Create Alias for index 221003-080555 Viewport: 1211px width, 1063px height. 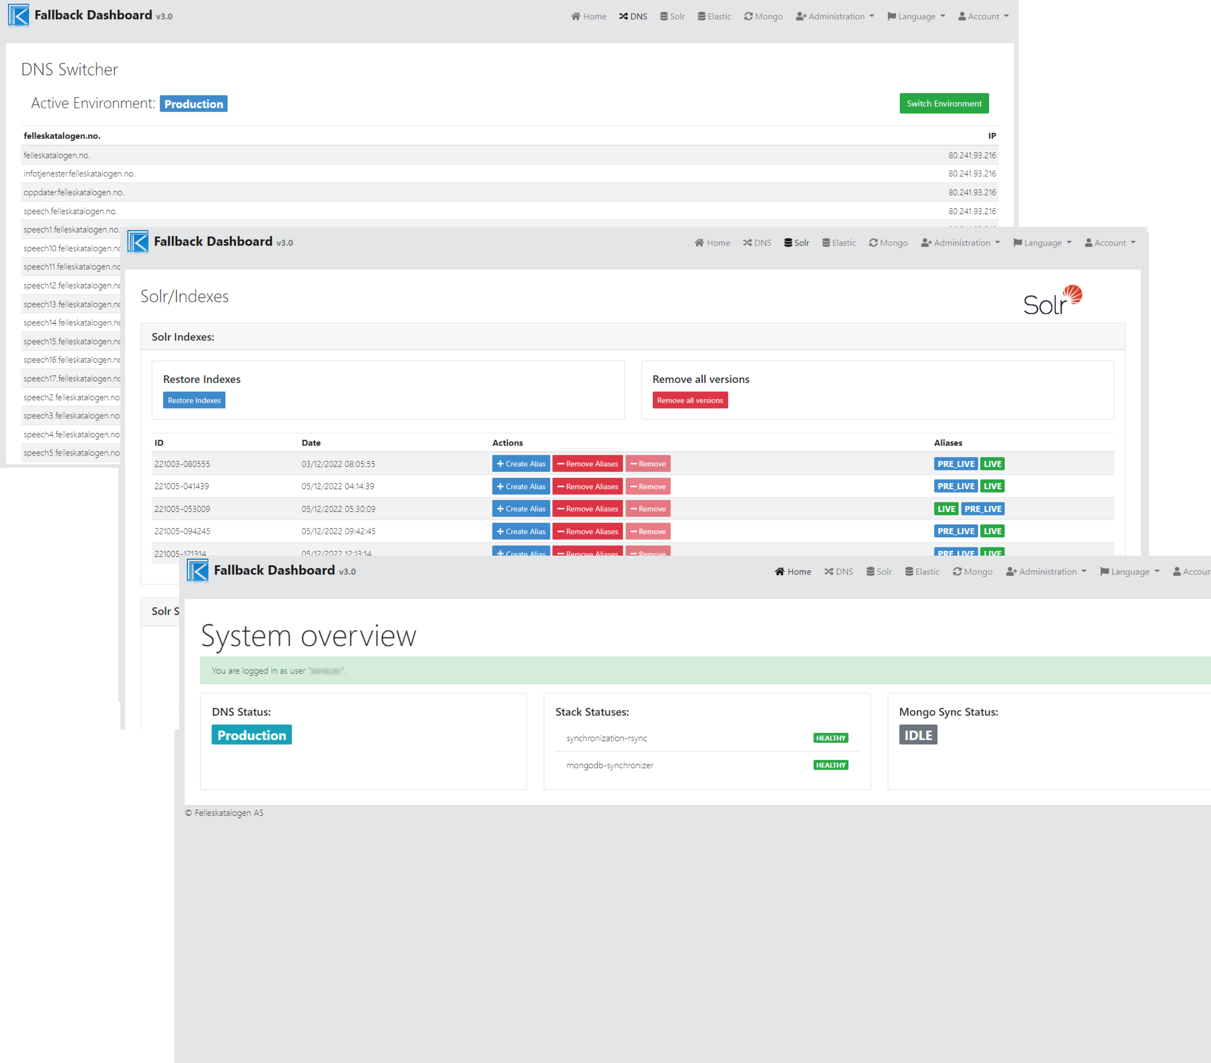(x=521, y=464)
